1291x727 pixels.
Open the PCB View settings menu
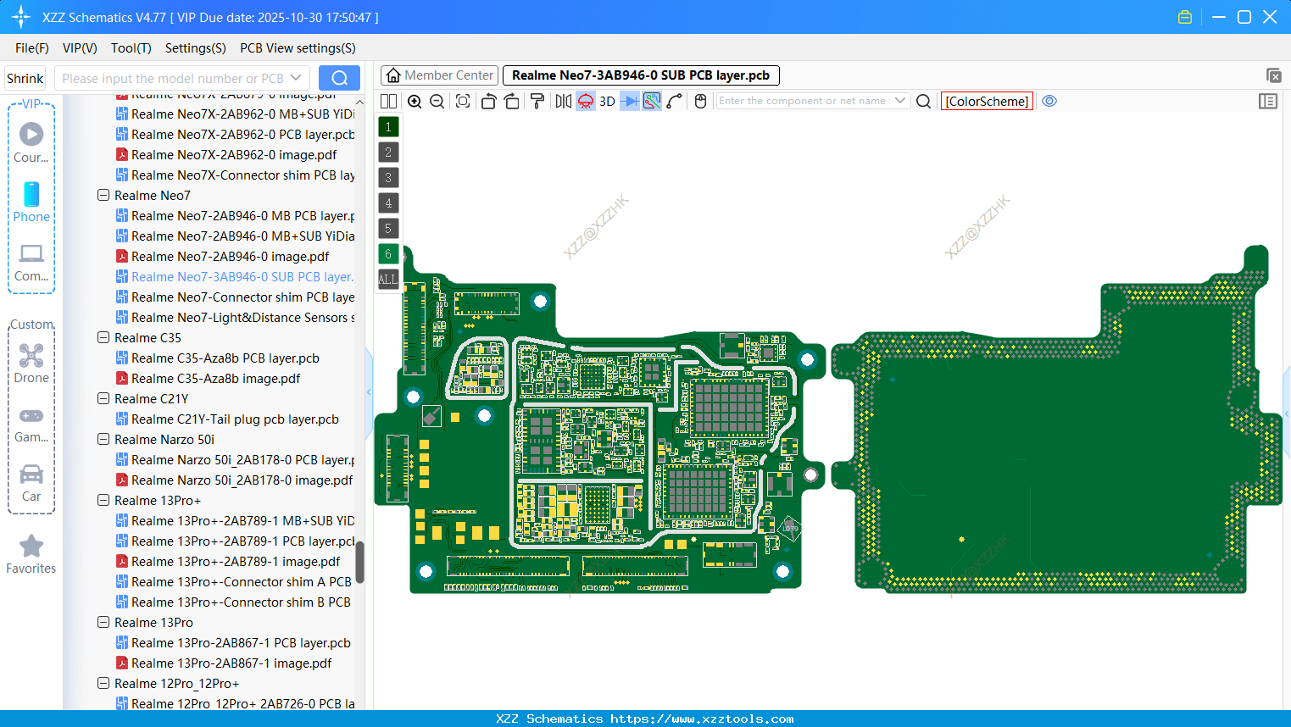298,48
